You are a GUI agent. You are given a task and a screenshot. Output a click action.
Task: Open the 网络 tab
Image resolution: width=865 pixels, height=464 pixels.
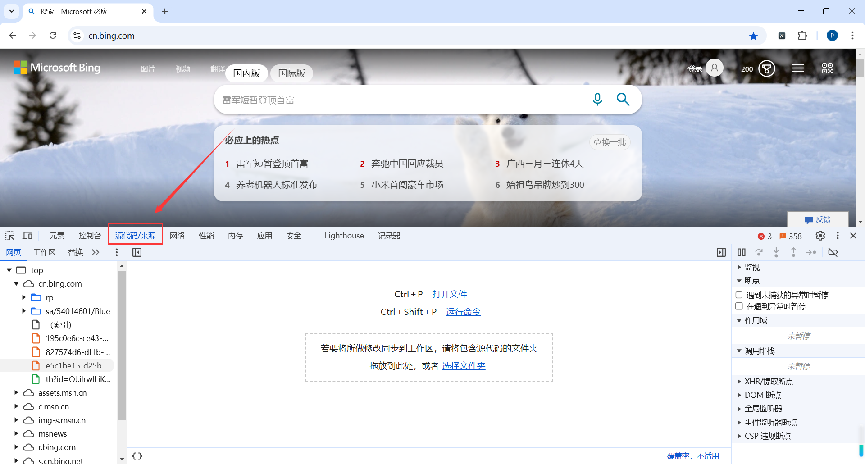coord(178,236)
